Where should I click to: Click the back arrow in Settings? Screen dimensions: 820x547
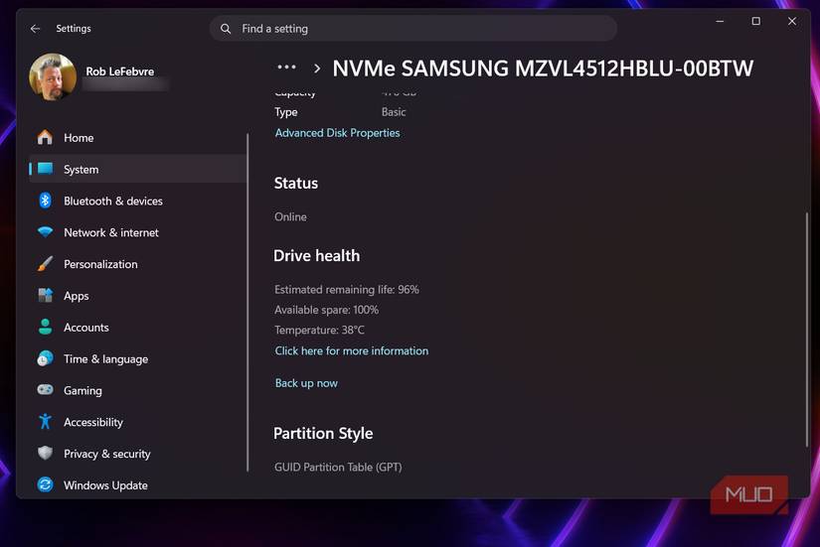(35, 29)
